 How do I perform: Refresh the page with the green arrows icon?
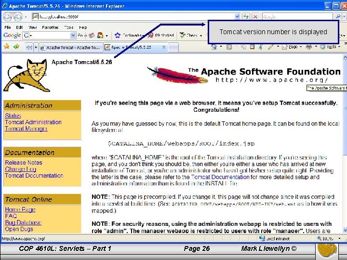tap(246, 16)
